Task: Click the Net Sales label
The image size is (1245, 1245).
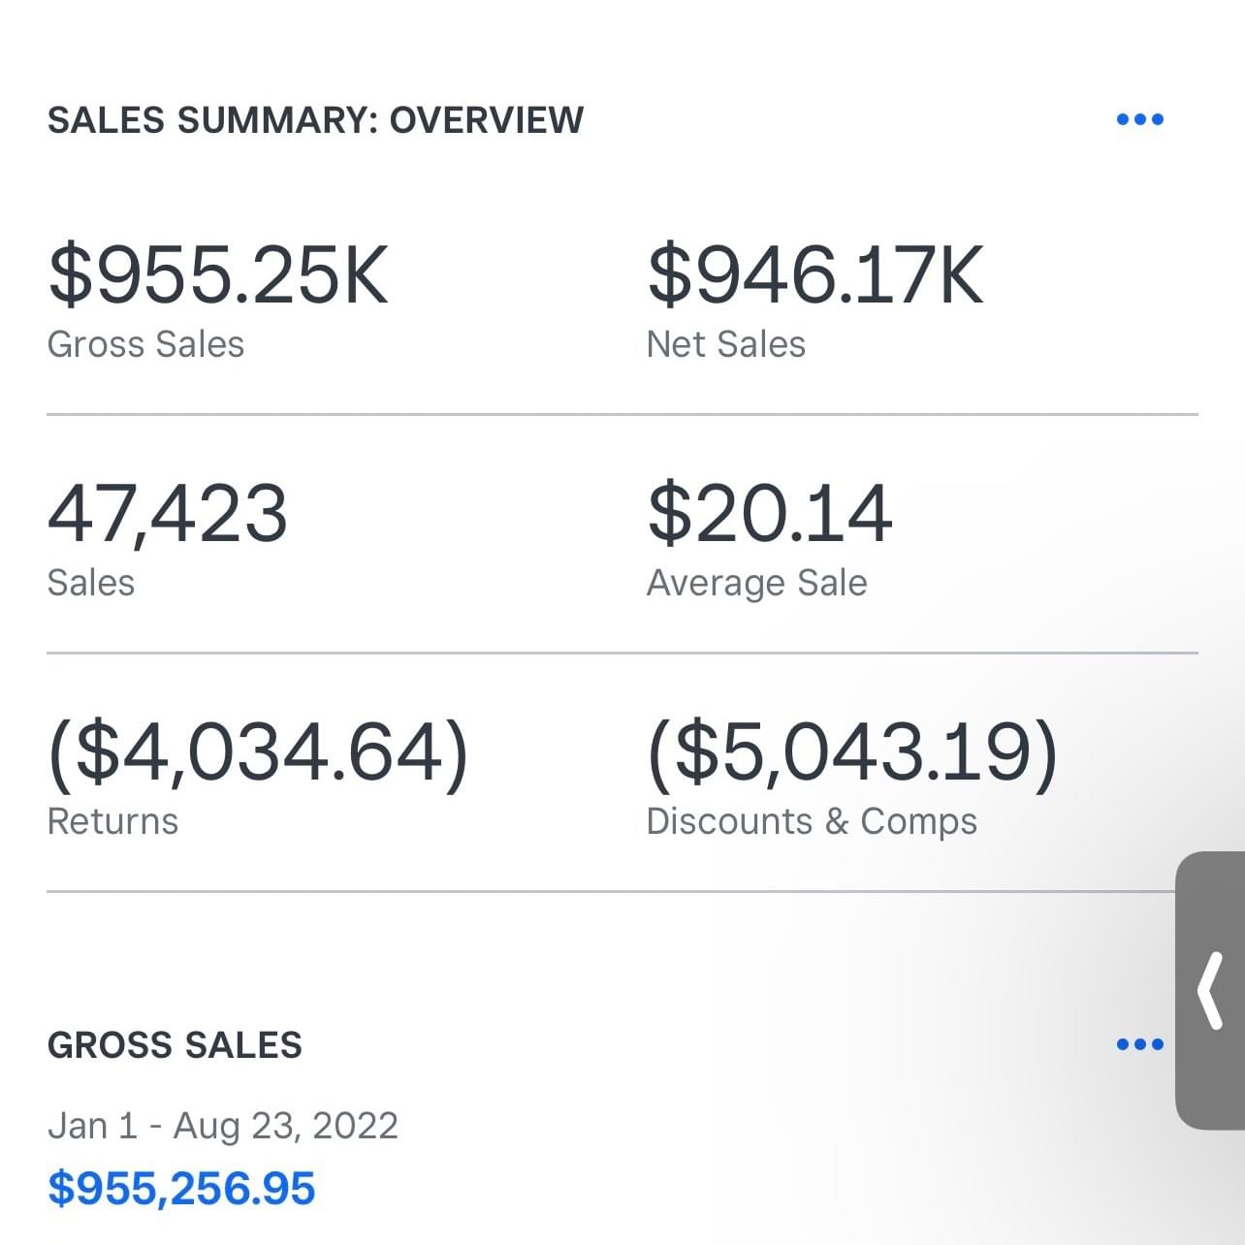Action: tap(725, 344)
